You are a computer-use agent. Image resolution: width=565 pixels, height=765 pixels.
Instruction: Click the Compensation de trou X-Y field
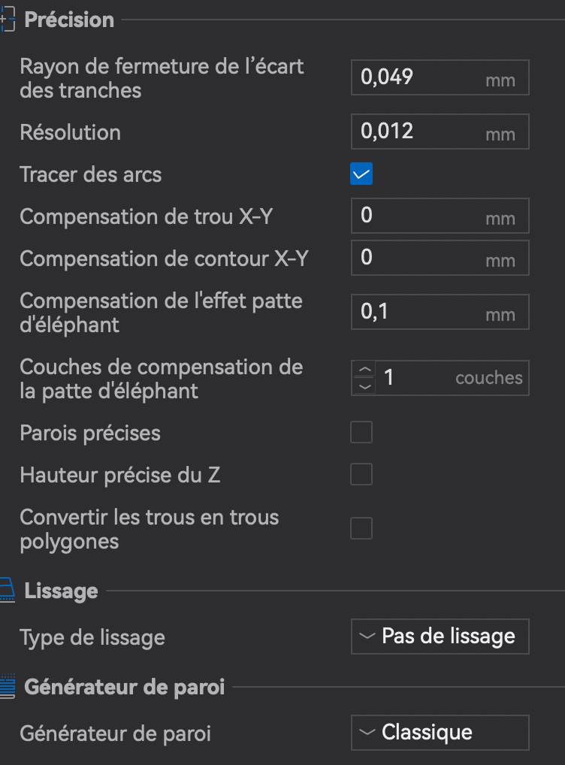pos(440,216)
